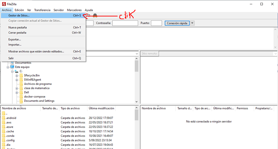Click the message log scroll-up arrow
Image resolution: width=278 pixels, height=149 pixels.
[x=275, y=30]
